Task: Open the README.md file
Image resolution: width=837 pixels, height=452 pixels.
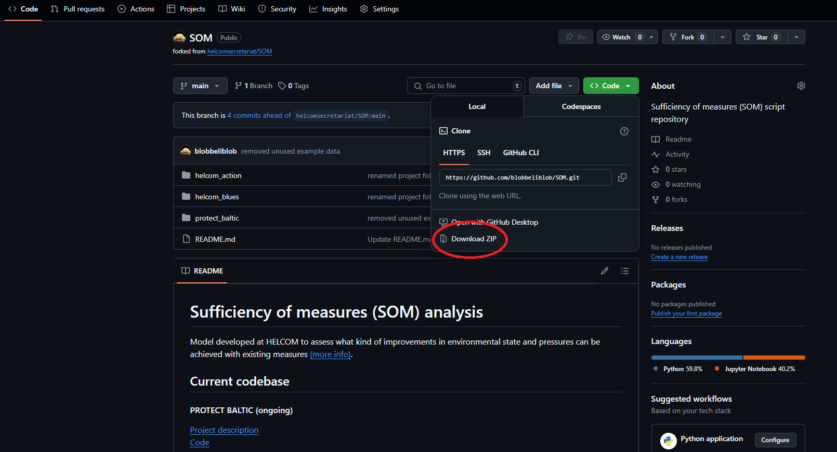Action: coord(215,239)
